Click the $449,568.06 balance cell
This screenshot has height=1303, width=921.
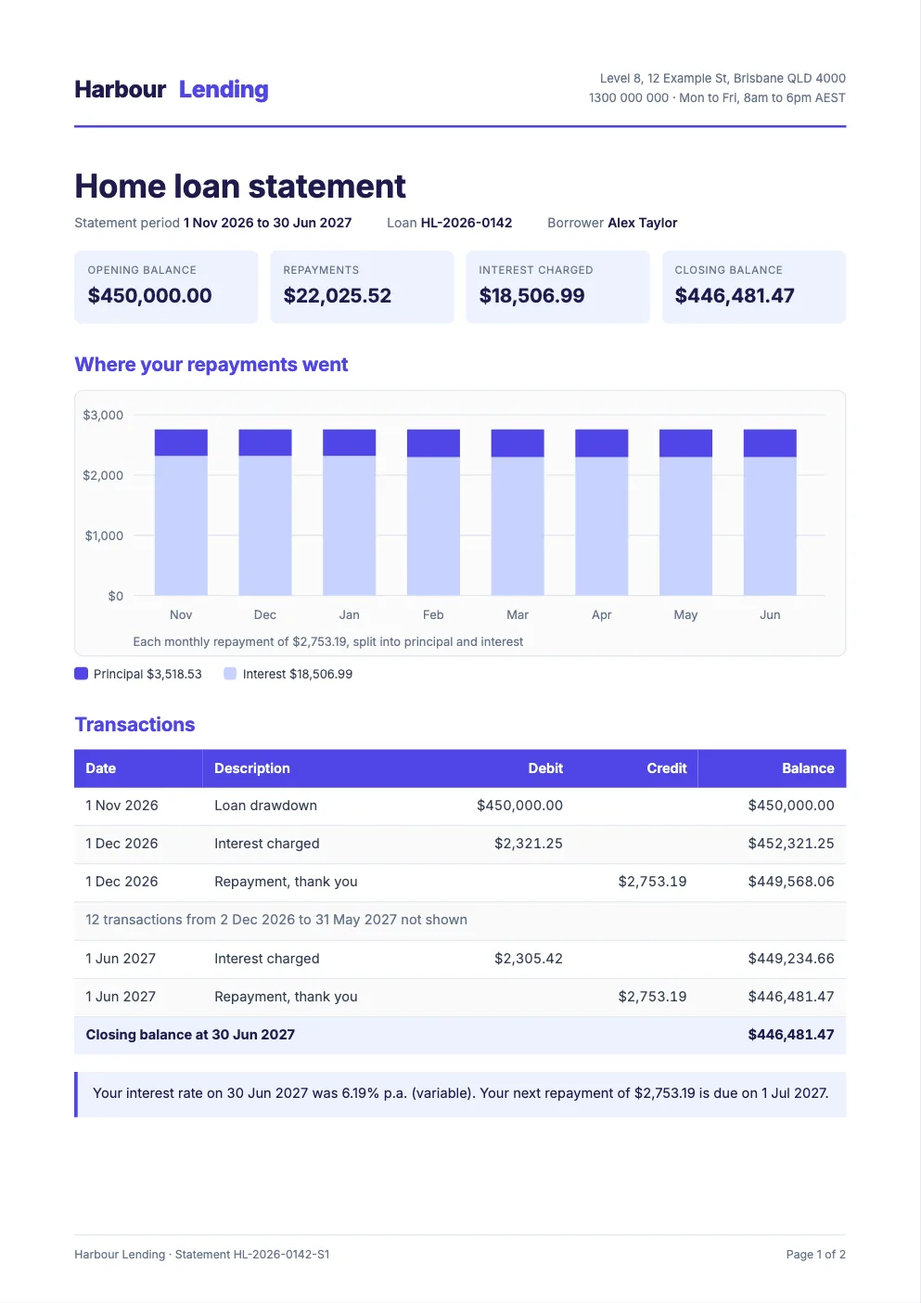[791, 882]
